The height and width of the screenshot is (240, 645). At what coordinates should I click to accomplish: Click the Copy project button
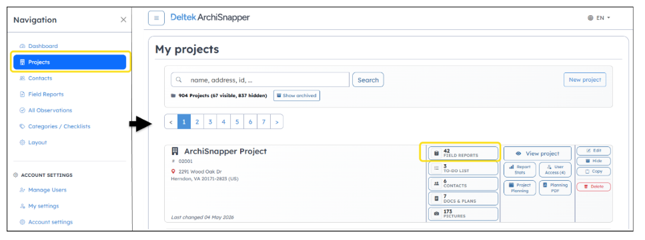tap(594, 172)
